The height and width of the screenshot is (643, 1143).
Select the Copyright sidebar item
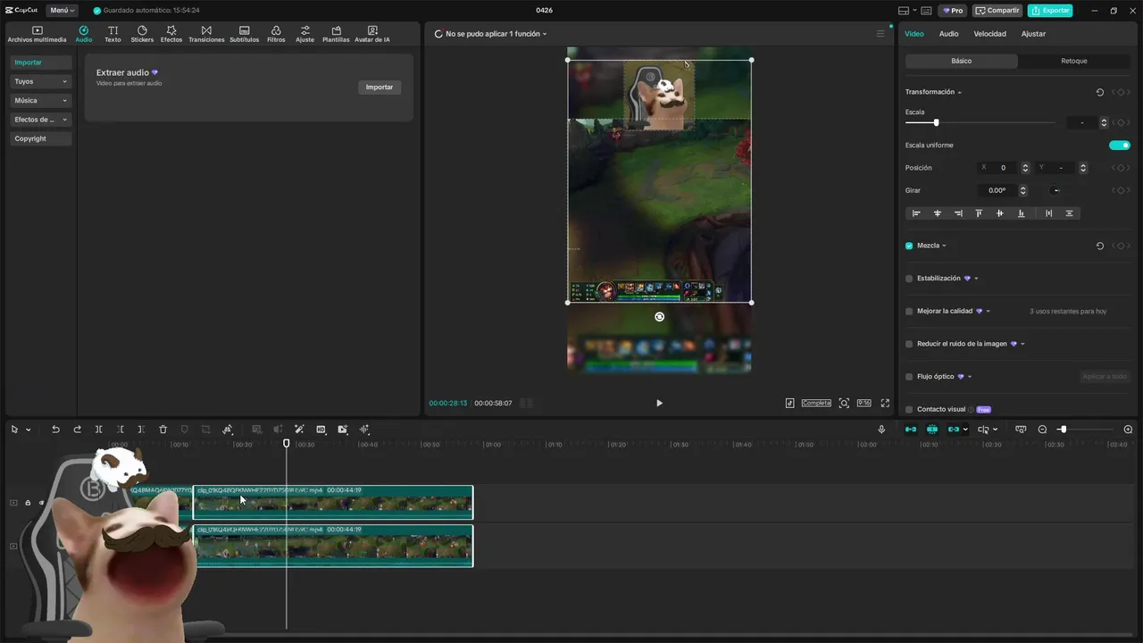[x=41, y=138]
